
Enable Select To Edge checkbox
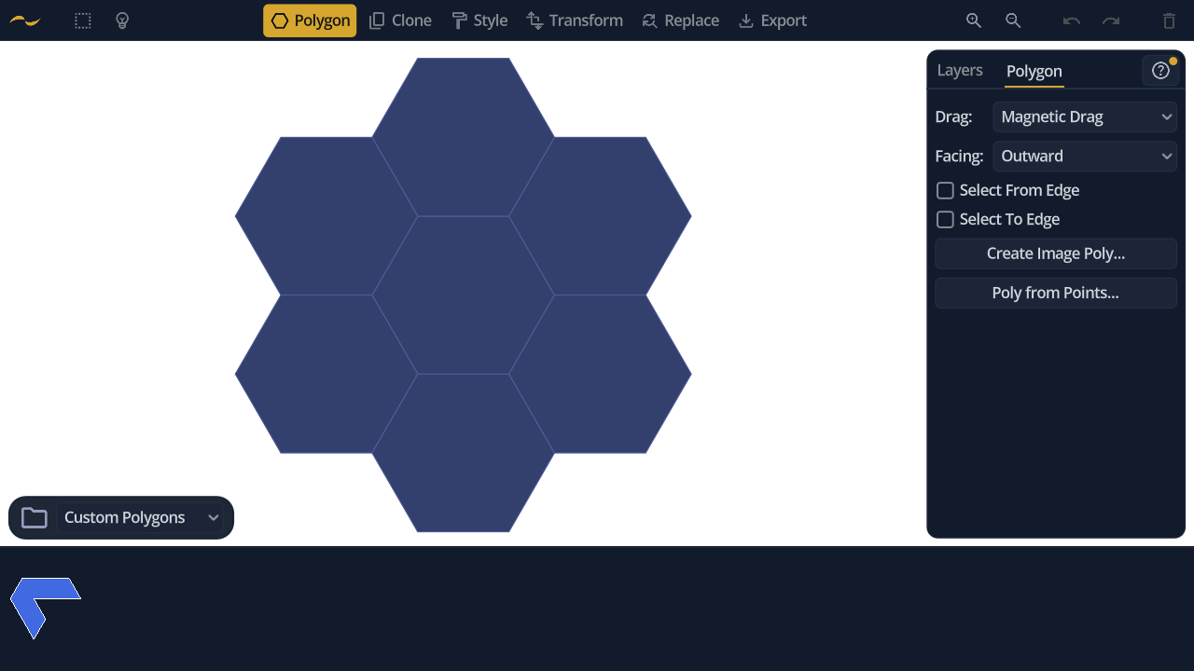coord(945,219)
